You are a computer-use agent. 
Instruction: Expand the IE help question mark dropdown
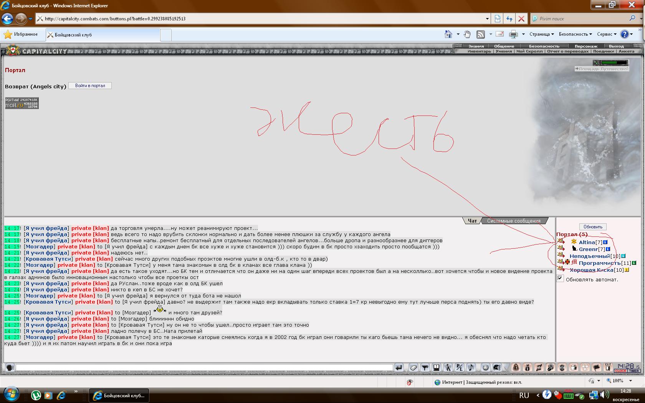coord(632,34)
